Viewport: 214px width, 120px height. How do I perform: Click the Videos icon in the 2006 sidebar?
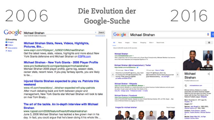pos(6,45)
